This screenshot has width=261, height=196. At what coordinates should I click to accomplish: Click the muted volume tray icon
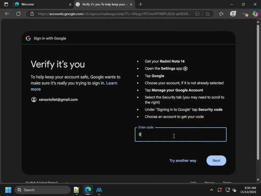(234, 190)
